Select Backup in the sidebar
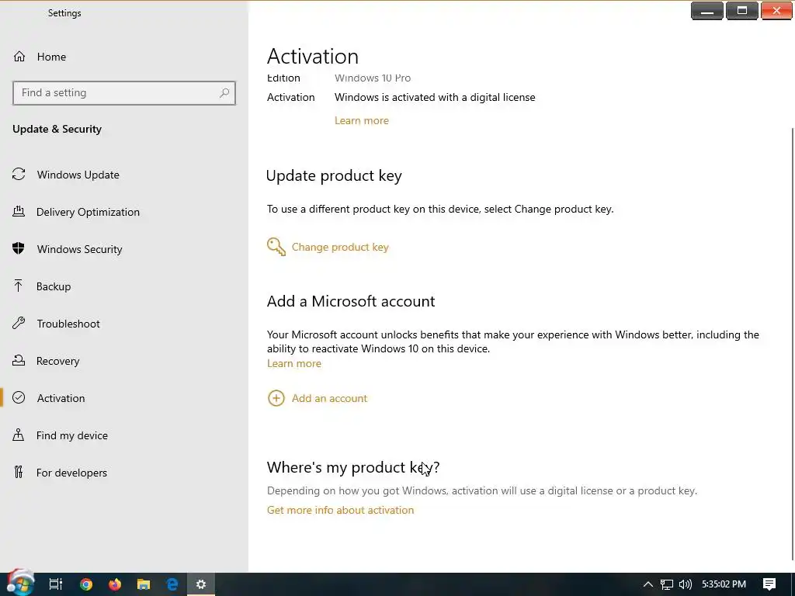 54,286
